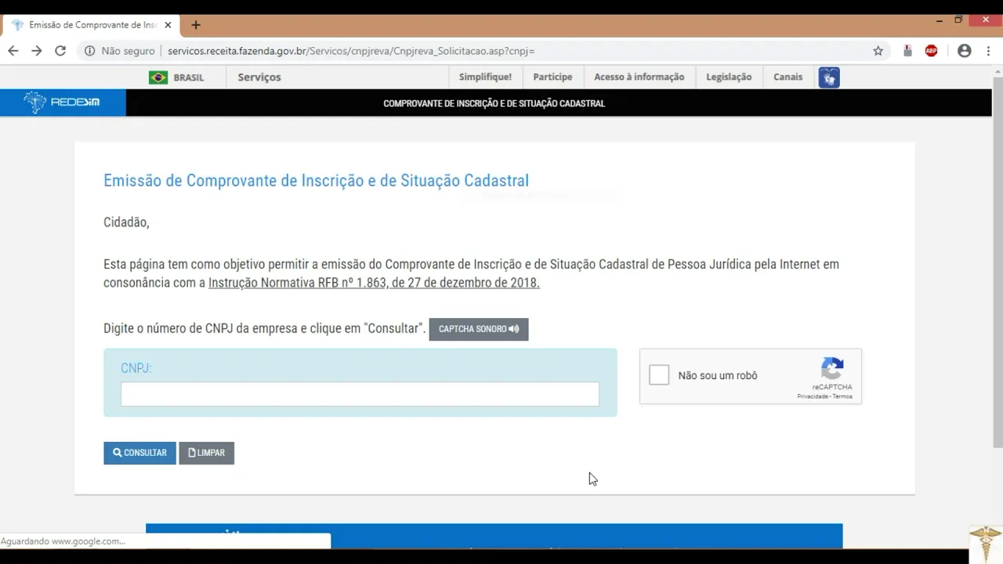
Task: Go forward using browser forward arrow
Action: point(37,51)
